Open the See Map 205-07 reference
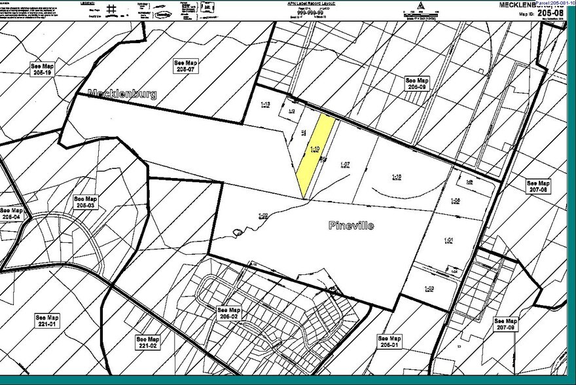The image size is (576, 385). (185, 65)
